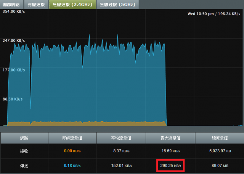Select the 傳送 row label
Screen dimensions: 244x174
click(x=24, y=166)
